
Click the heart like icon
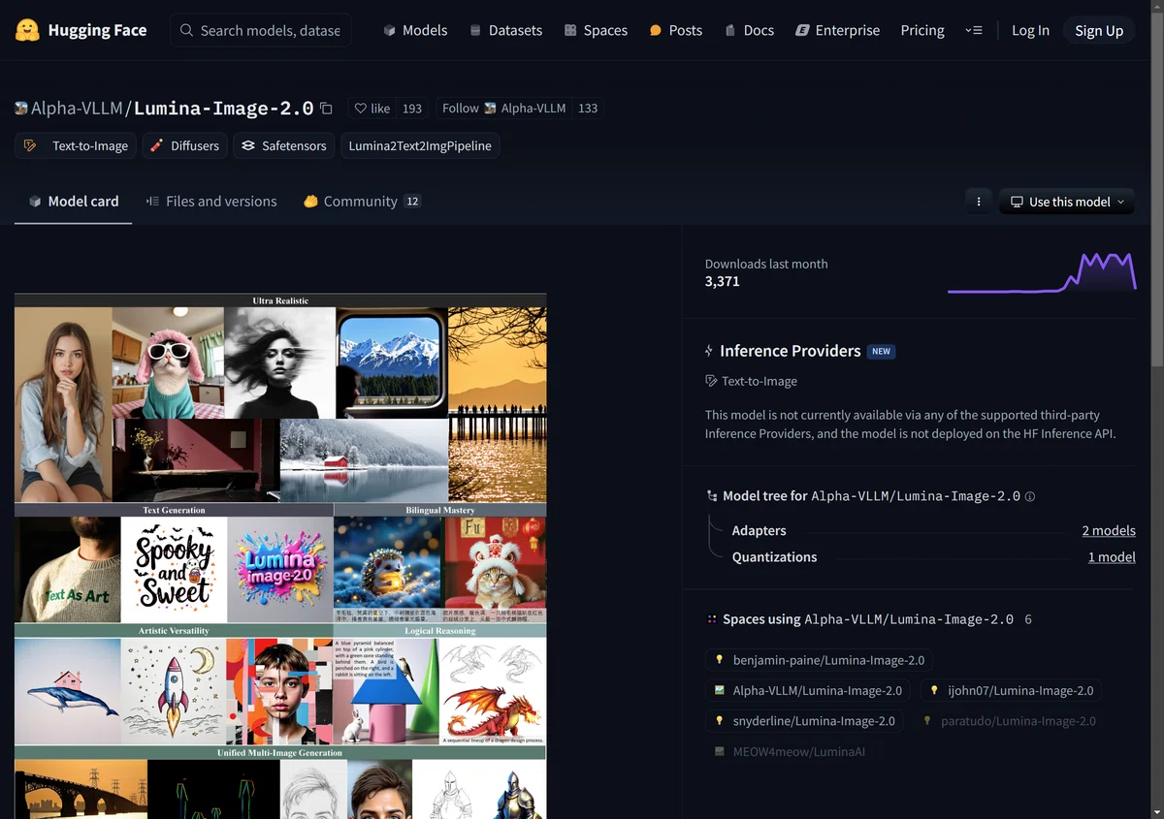coord(361,109)
